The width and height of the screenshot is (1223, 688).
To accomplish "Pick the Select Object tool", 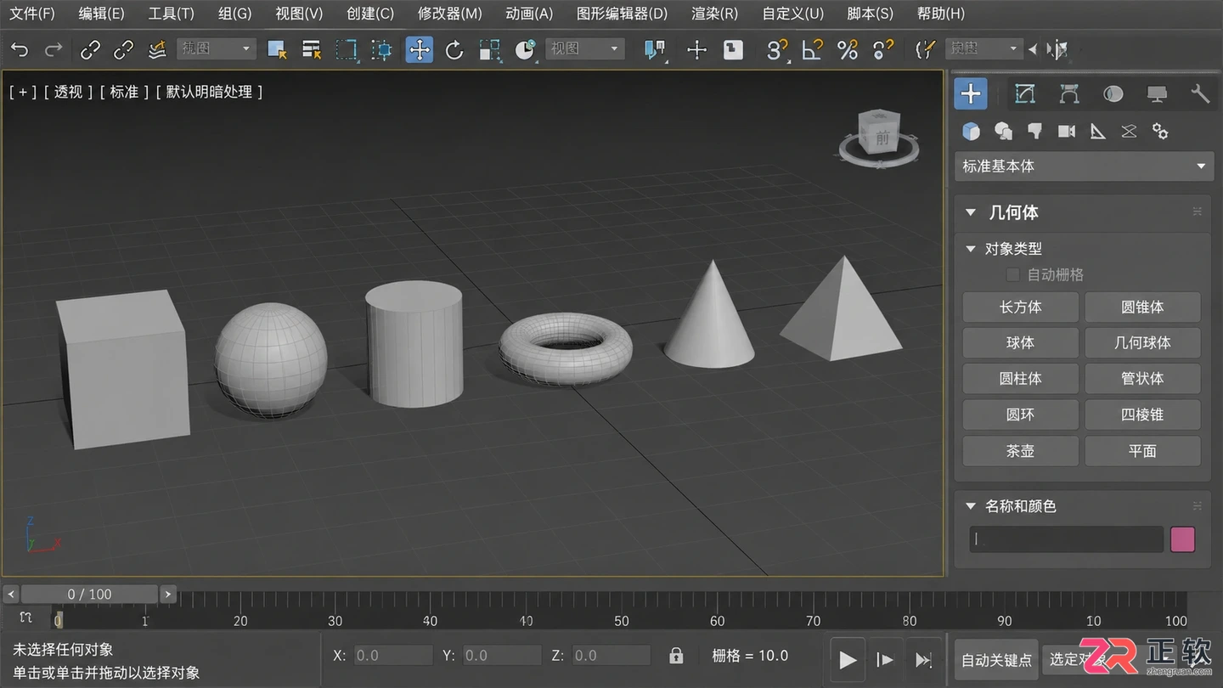I will click(277, 49).
